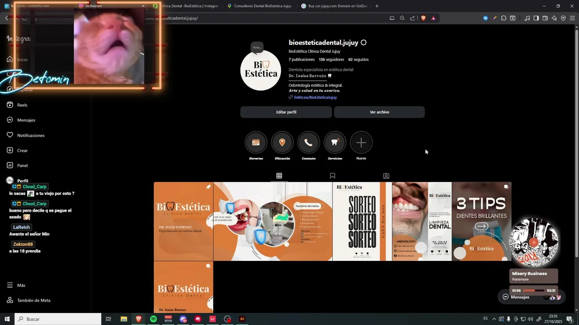Image resolution: width=579 pixels, height=325 pixels.
Task: Click Editar perfil button
Action: pos(286,112)
